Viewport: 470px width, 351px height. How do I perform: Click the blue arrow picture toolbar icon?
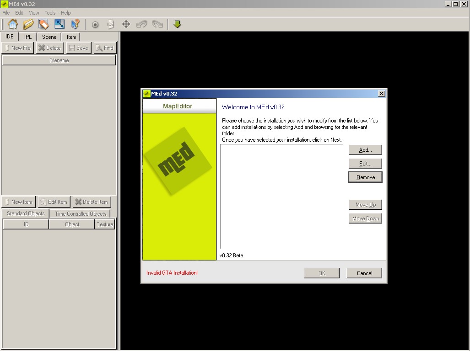[59, 24]
